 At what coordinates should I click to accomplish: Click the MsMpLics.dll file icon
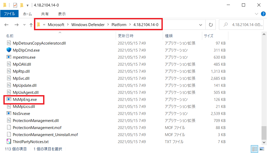coord(9,106)
